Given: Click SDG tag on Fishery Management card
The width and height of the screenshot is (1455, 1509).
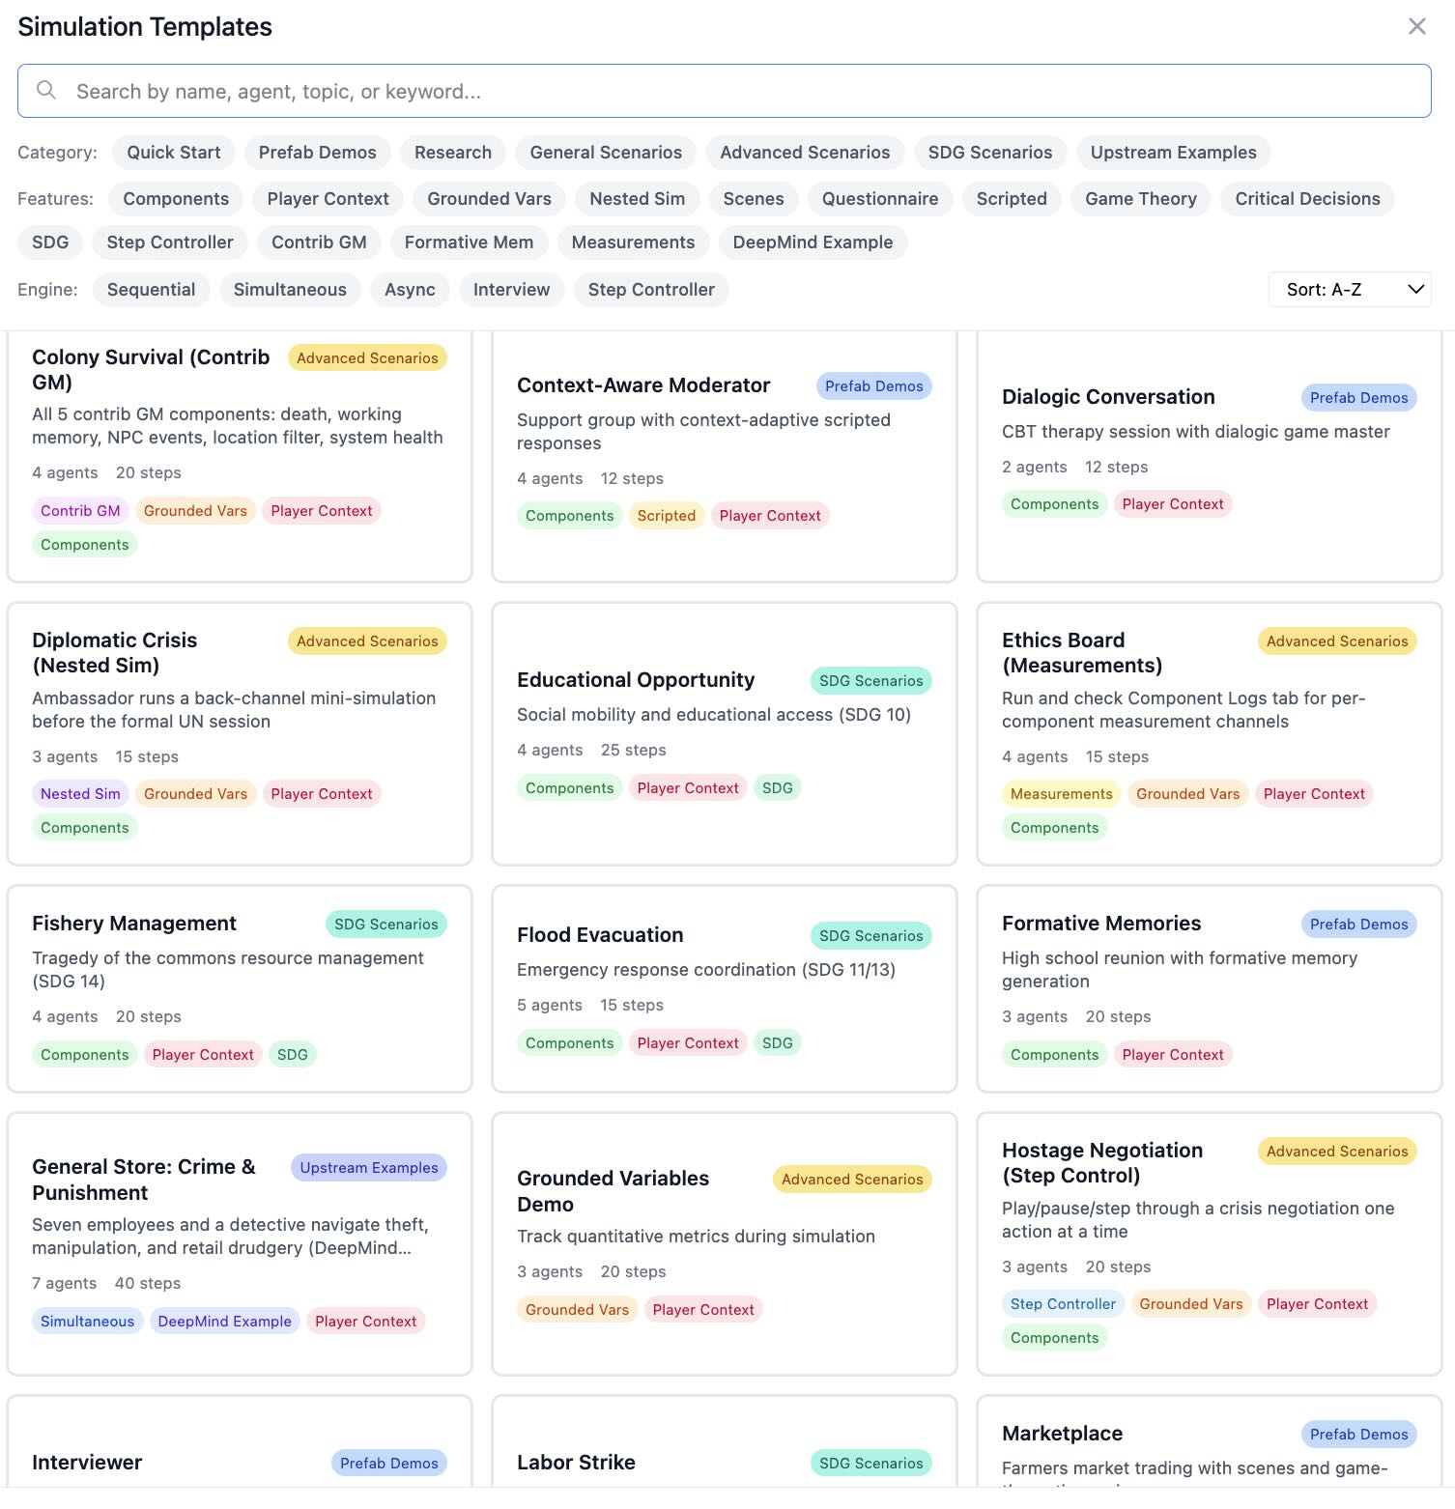Looking at the screenshot, I should (292, 1055).
